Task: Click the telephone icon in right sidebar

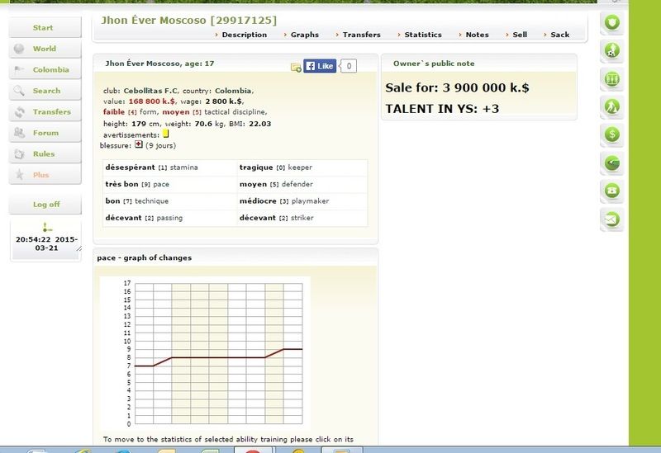Action: pyautogui.click(x=612, y=191)
